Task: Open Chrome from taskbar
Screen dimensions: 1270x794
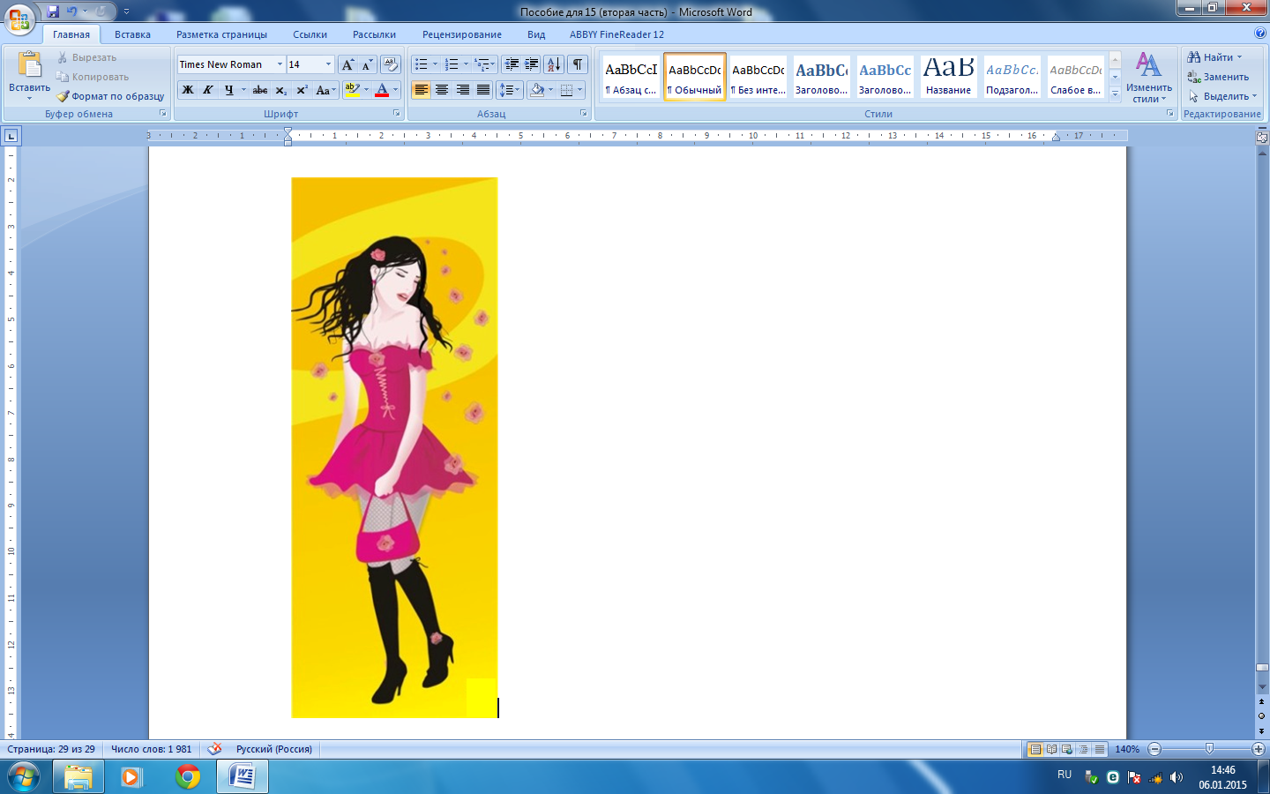Action: point(187,776)
